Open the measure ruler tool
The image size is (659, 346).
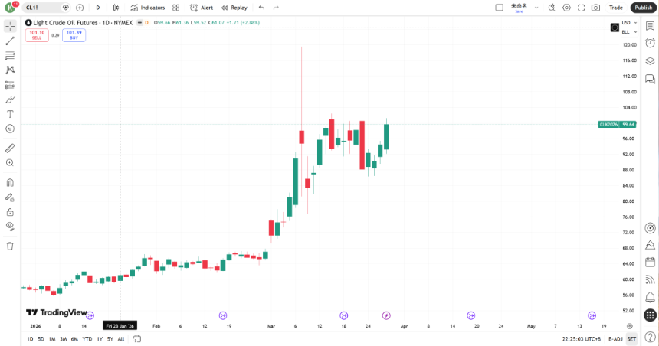coord(10,148)
